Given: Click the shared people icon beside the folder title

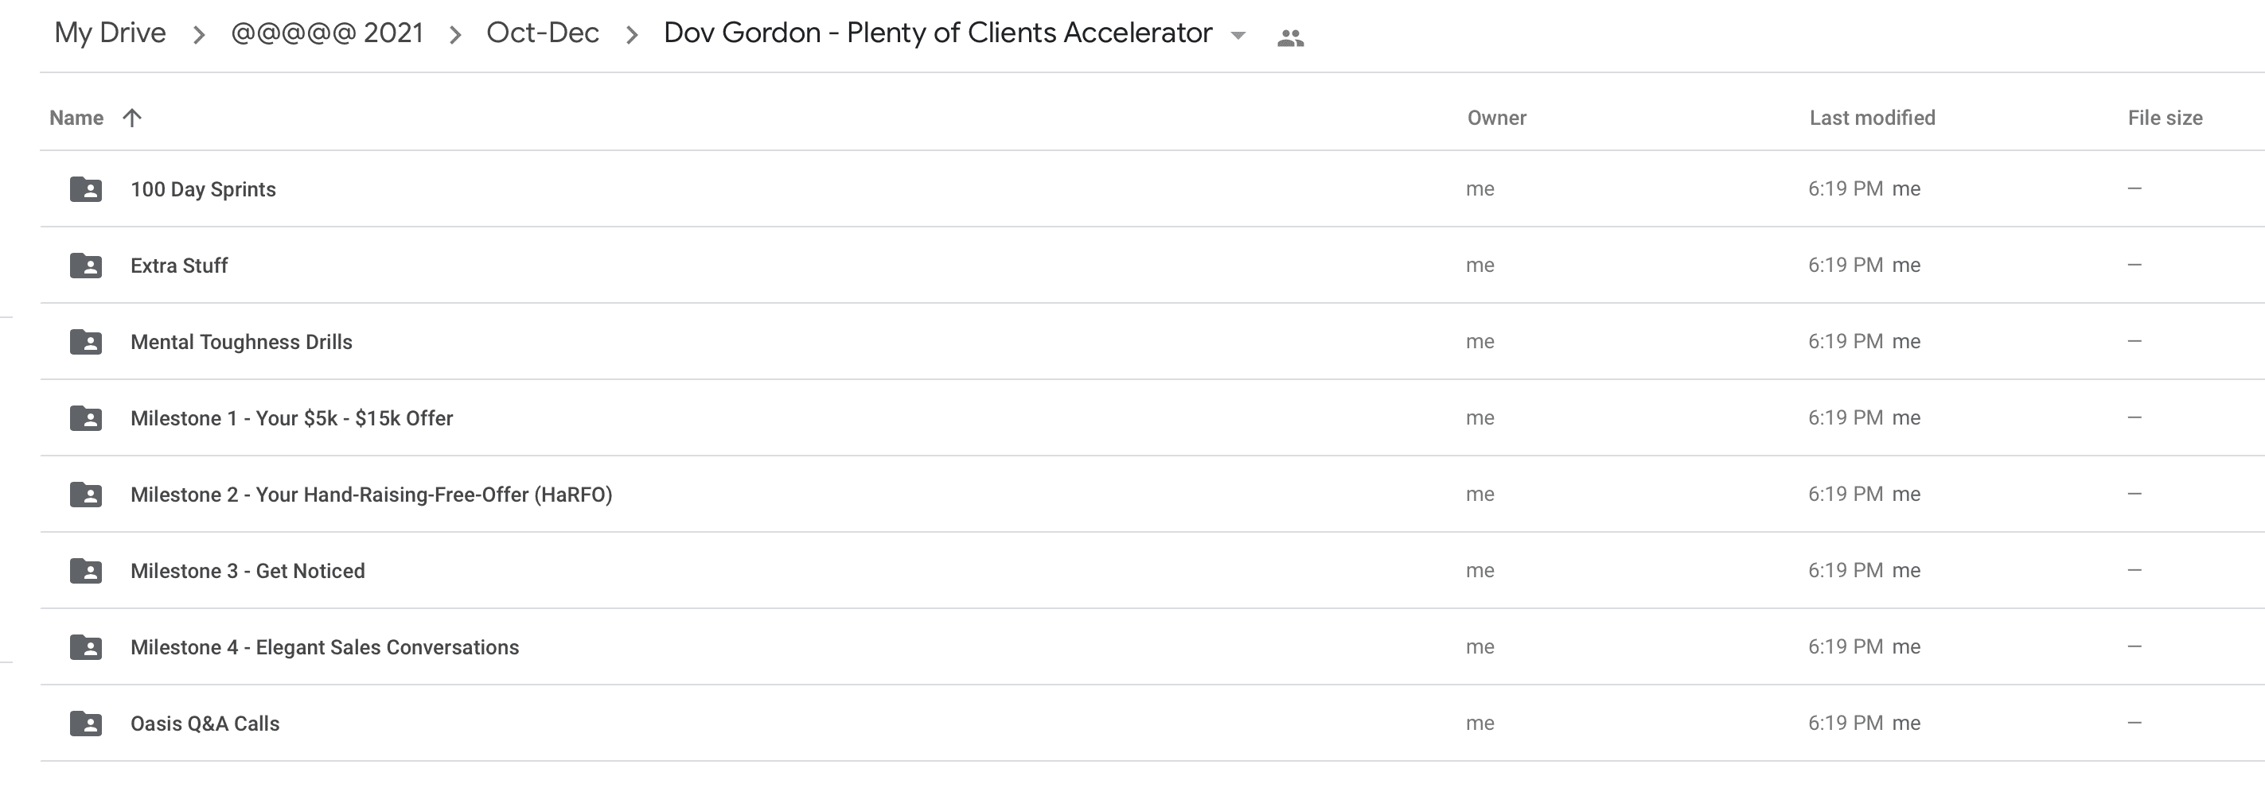Looking at the screenshot, I should point(1290,37).
